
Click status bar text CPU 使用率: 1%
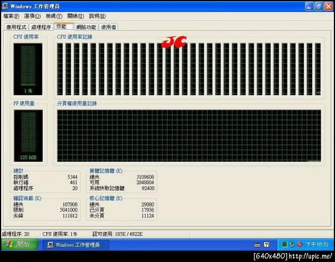click(60, 234)
